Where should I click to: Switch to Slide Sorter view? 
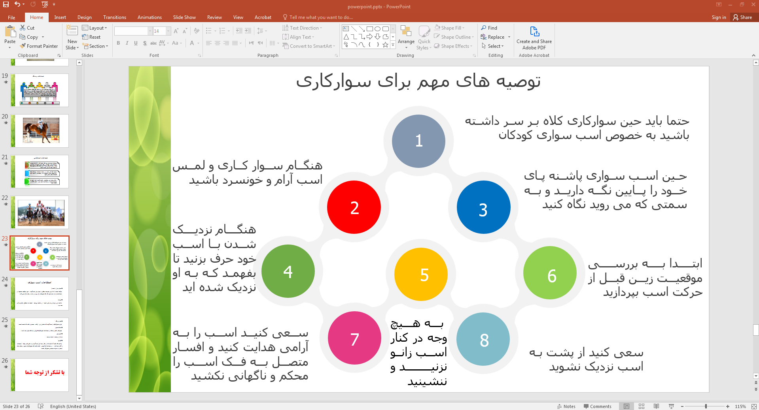pos(642,406)
